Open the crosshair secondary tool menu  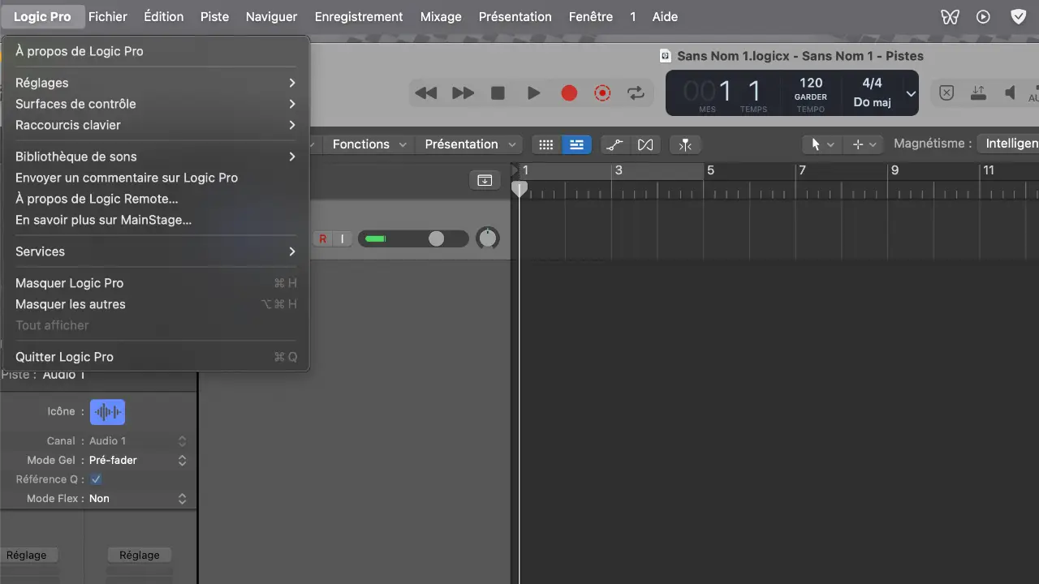[864, 144]
